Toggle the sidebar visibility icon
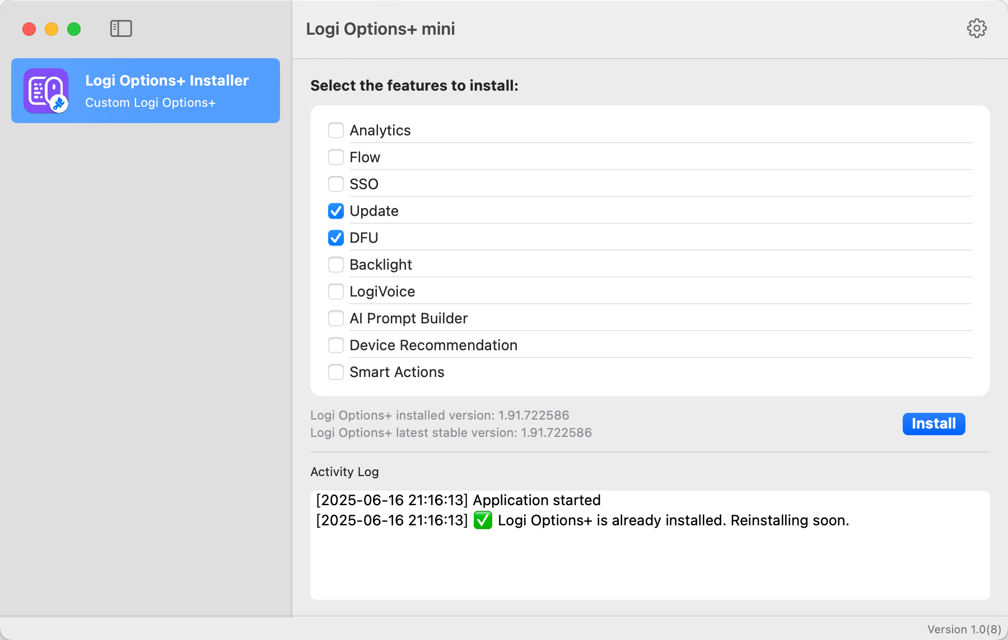This screenshot has height=640, width=1008. point(121,29)
